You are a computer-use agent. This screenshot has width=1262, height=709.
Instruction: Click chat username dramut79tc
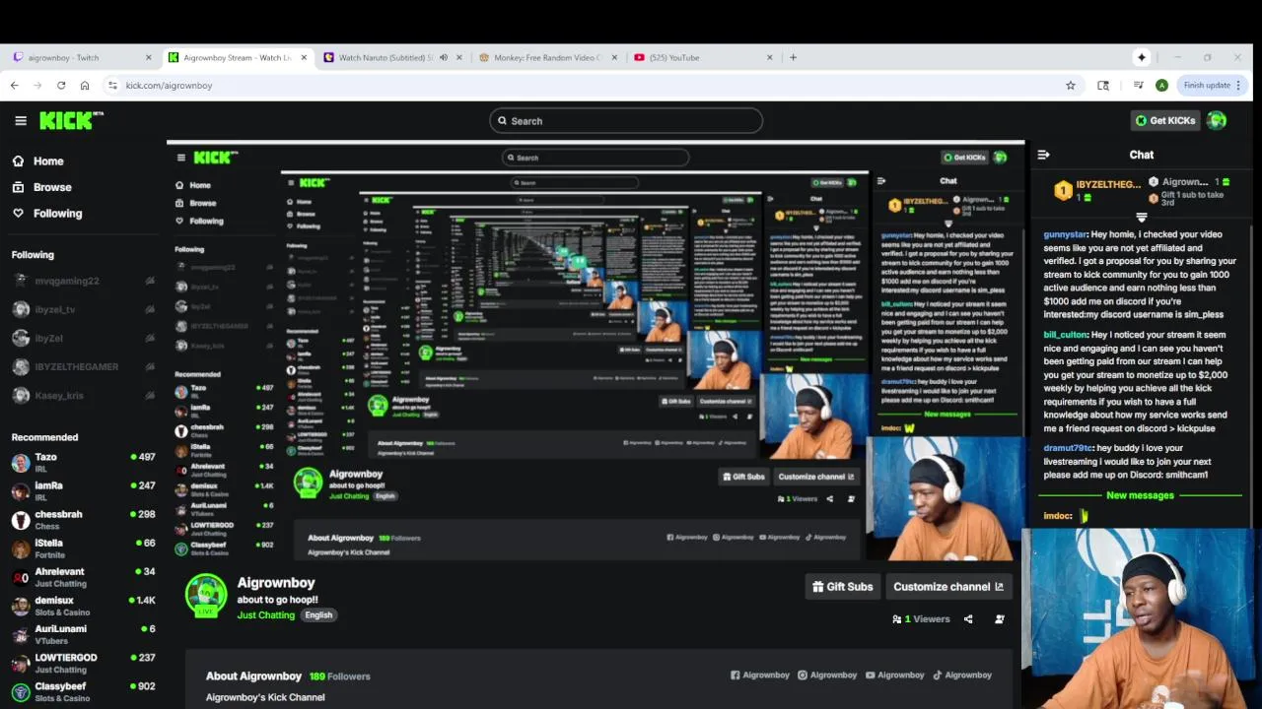[x=1068, y=448]
